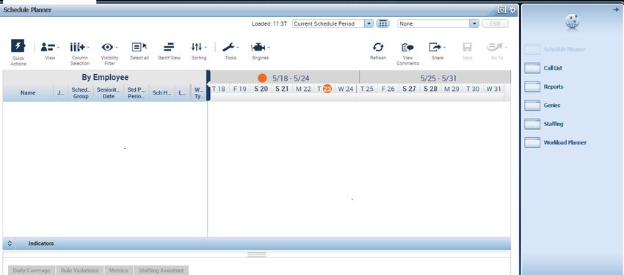This screenshot has height=275, width=624.
Task: Open the Quick Actions lightning icon
Action: (18, 46)
